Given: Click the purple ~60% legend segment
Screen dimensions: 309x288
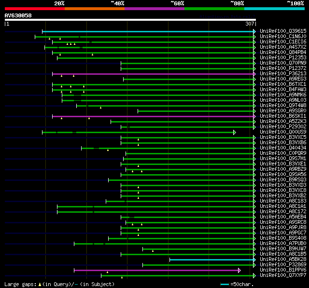Looking at the screenshot, I should (154, 9).
